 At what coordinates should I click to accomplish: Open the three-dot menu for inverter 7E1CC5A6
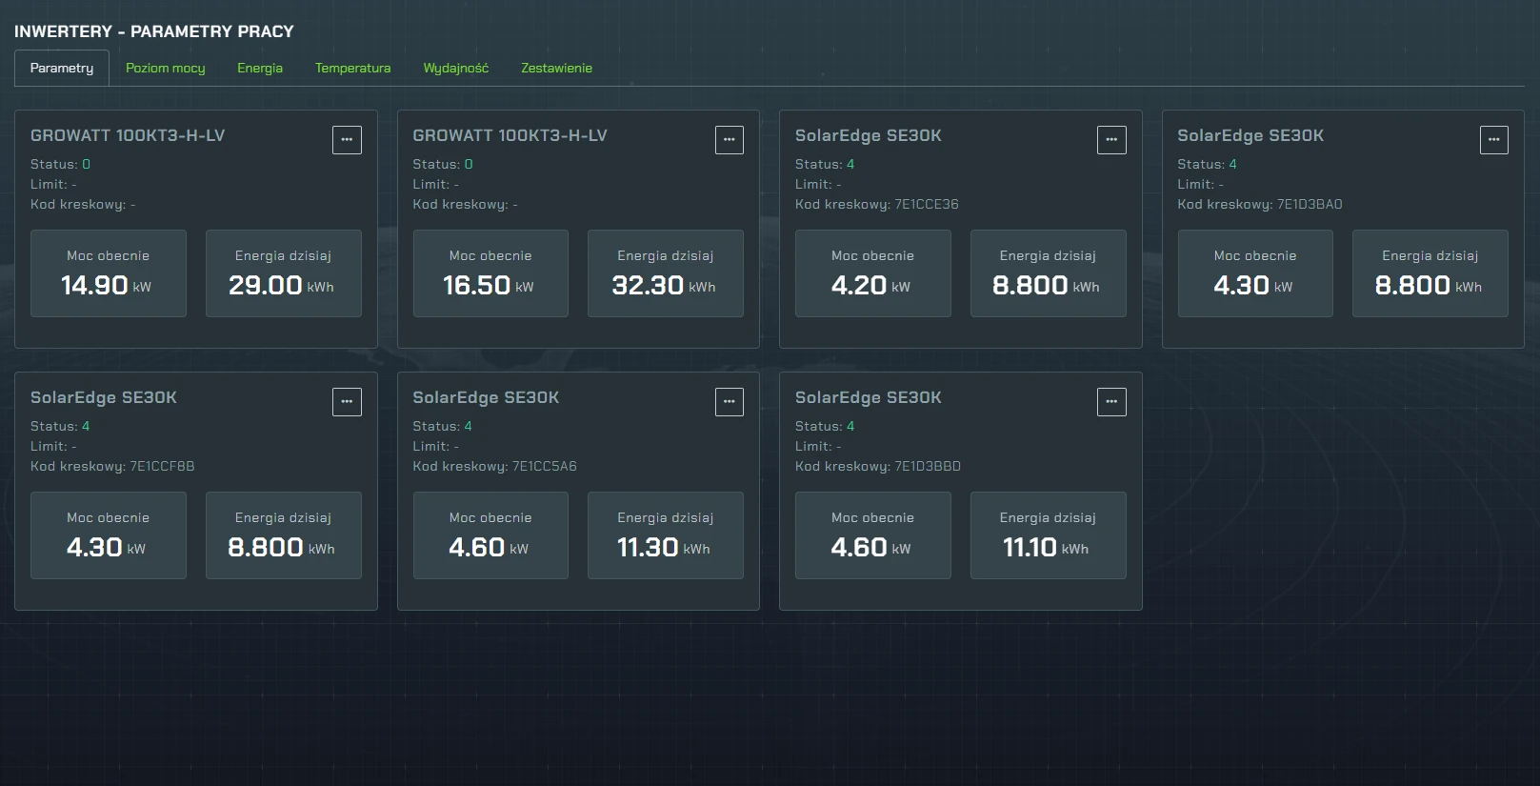click(730, 402)
